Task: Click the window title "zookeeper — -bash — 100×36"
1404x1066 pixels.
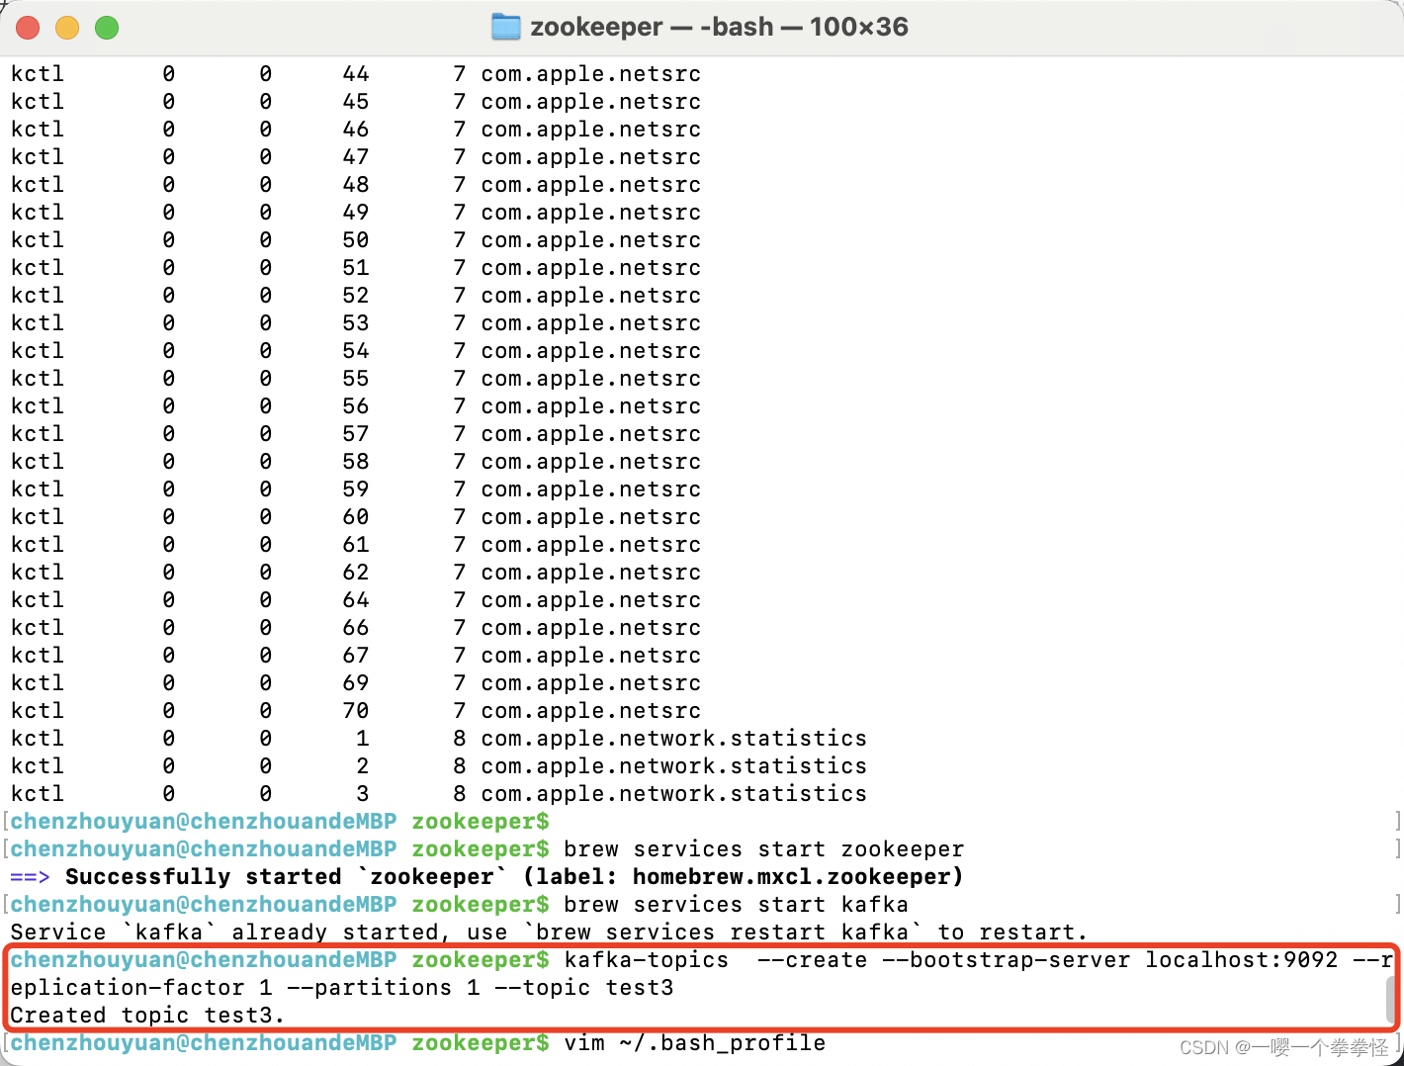Action: click(719, 27)
